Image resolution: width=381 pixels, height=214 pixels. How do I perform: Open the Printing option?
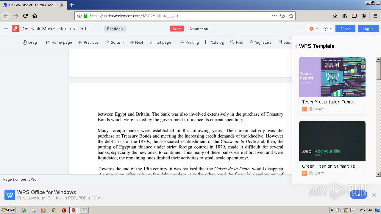(x=189, y=42)
